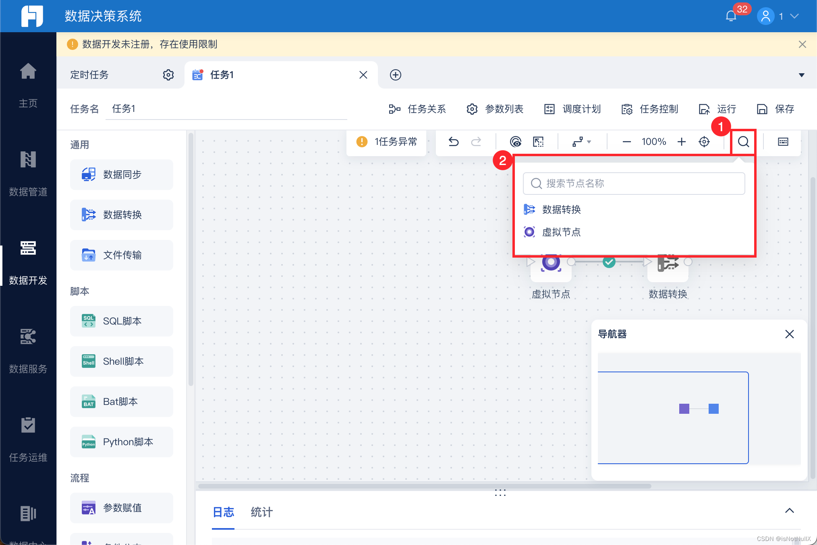Image resolution: width=817 pixels, height=545 pixels.
Task: Select 虚拟节点 in search results list
Action: [x=561, y=232]
